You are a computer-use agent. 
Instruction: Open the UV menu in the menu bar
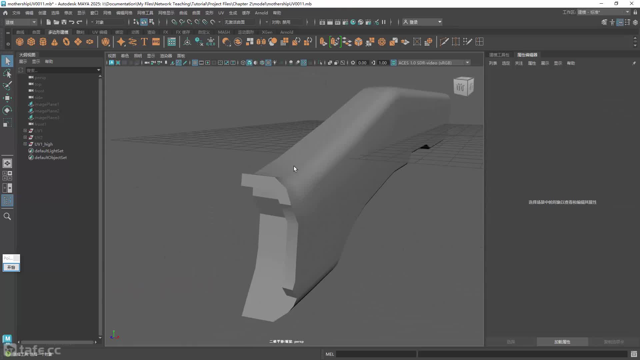click(221, 13)
